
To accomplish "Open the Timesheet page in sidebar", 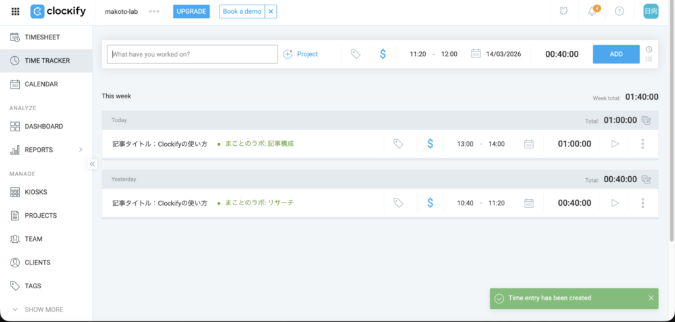I will coord(46,37).
